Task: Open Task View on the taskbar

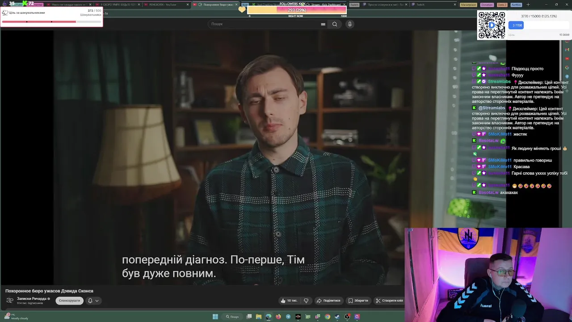Action: [x=249, y=317]
